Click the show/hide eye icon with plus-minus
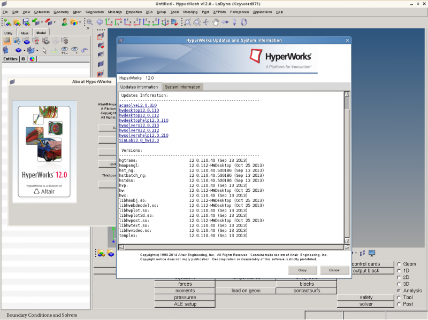Screen dimensions: 428x320 click(65, 50)
